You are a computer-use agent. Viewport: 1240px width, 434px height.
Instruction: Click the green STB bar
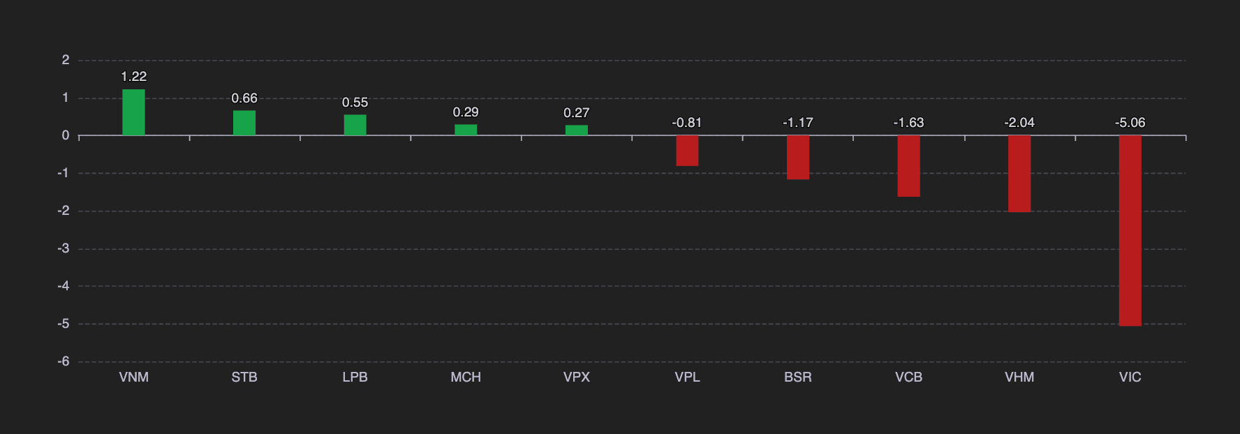[x=244, y=123]
